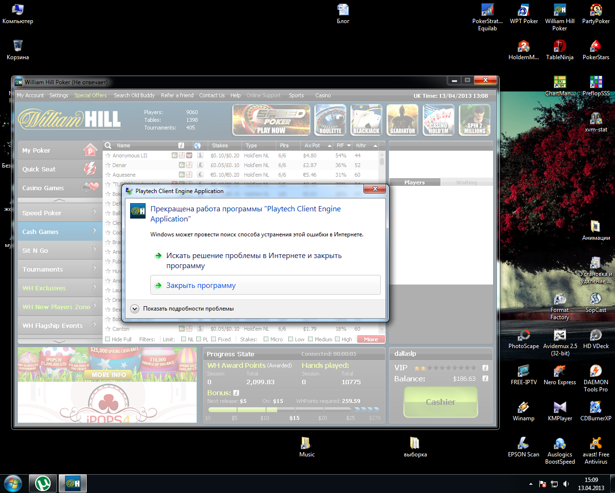Launch the Gladiator game icon
This screenshot has height=493, width=615.
pos(402,119)
